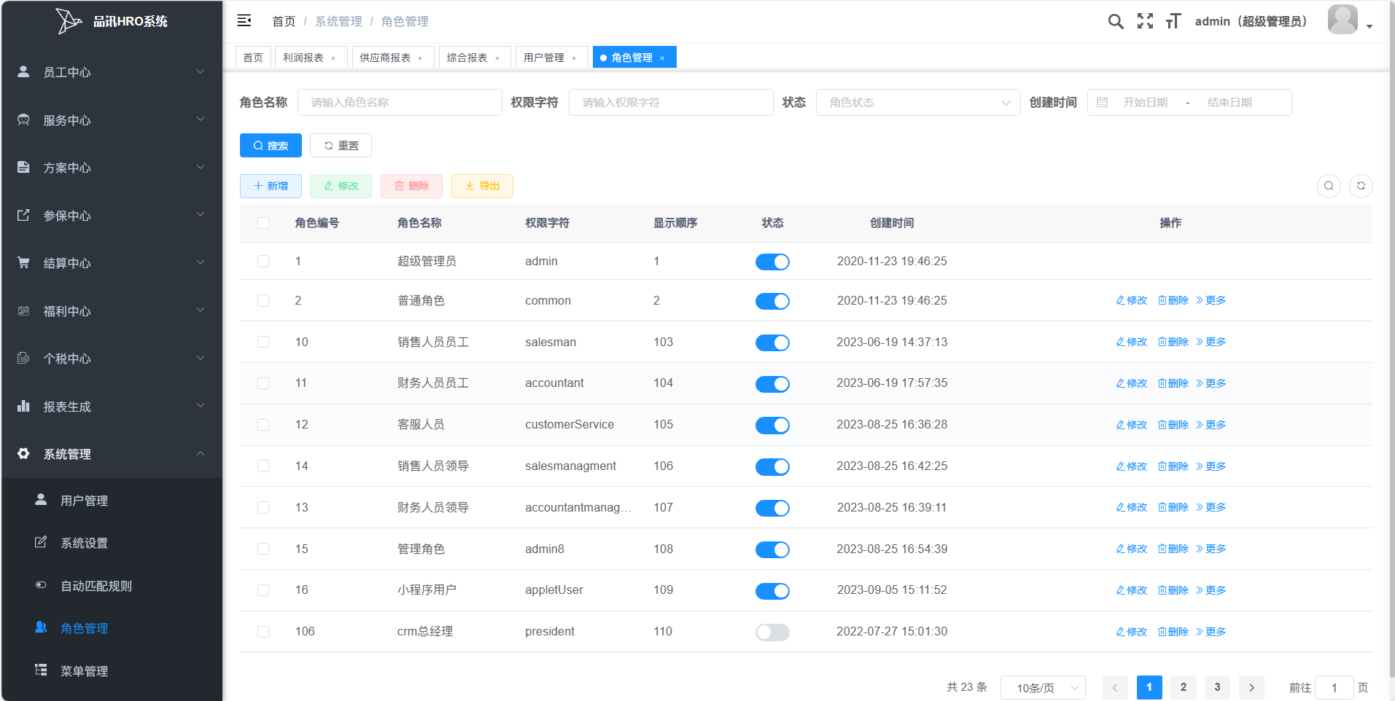The height and width of the screenshot is (701, 1395).
Task: Expand the 参保中心 menu
Action: coord(112,216)
